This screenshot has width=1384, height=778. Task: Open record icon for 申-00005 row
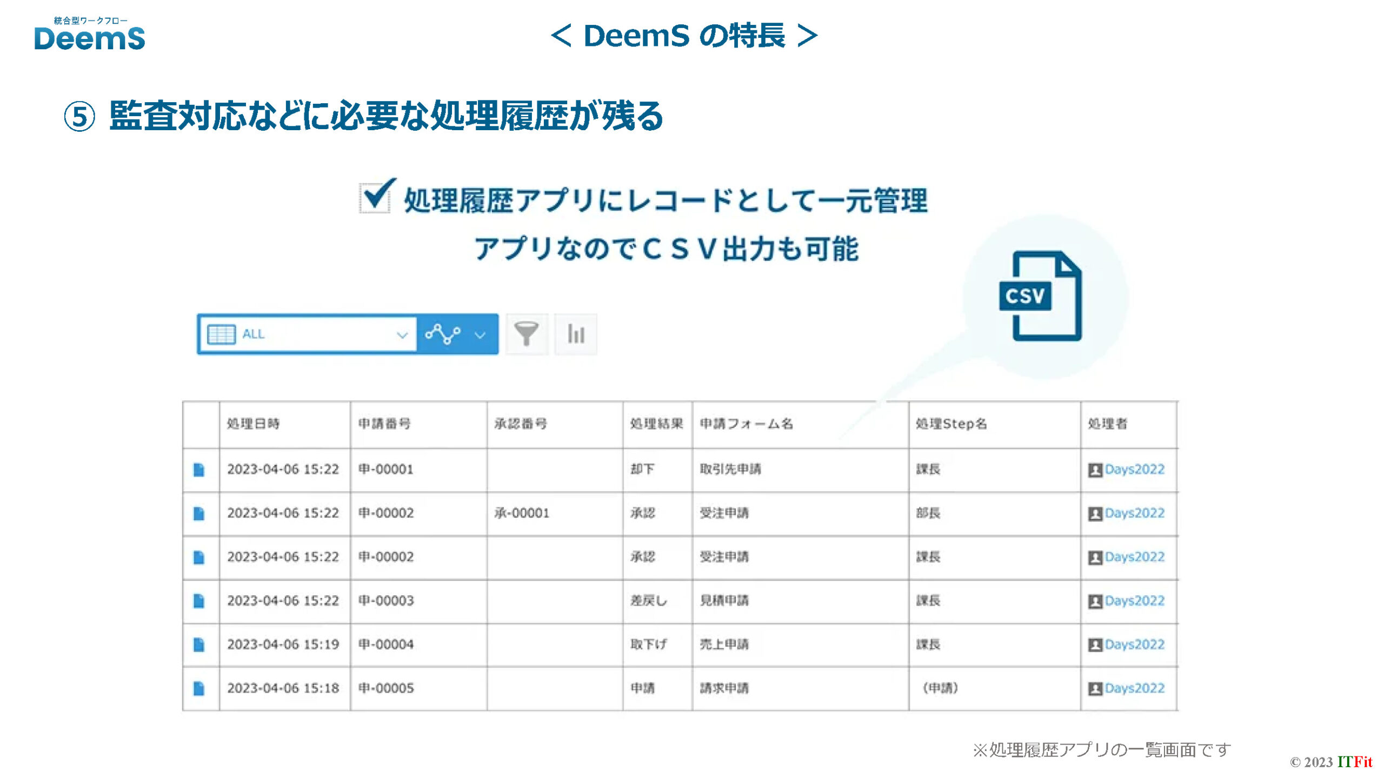199,688
